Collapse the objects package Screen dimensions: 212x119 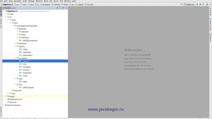pyautogui.click(x=15, y=46)
